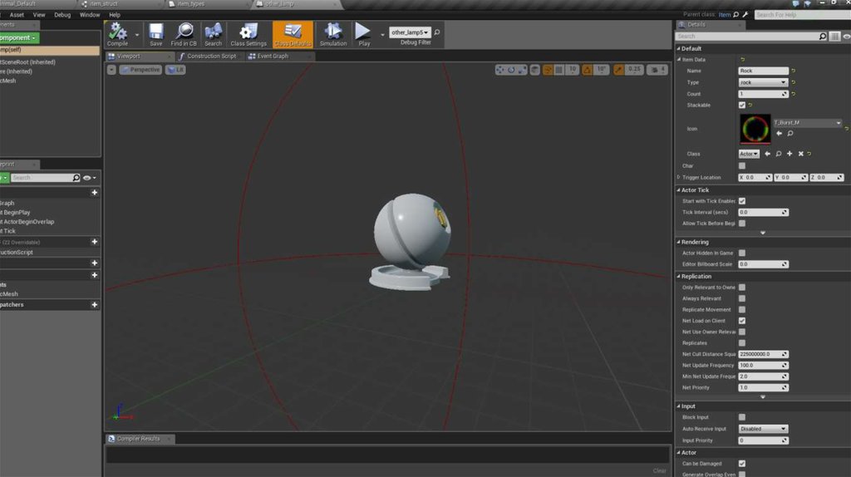Image resolution: width=851 pixels, height=477 pixels.
Task: Click the Compile toolbar button
Action: pos(118,34)
